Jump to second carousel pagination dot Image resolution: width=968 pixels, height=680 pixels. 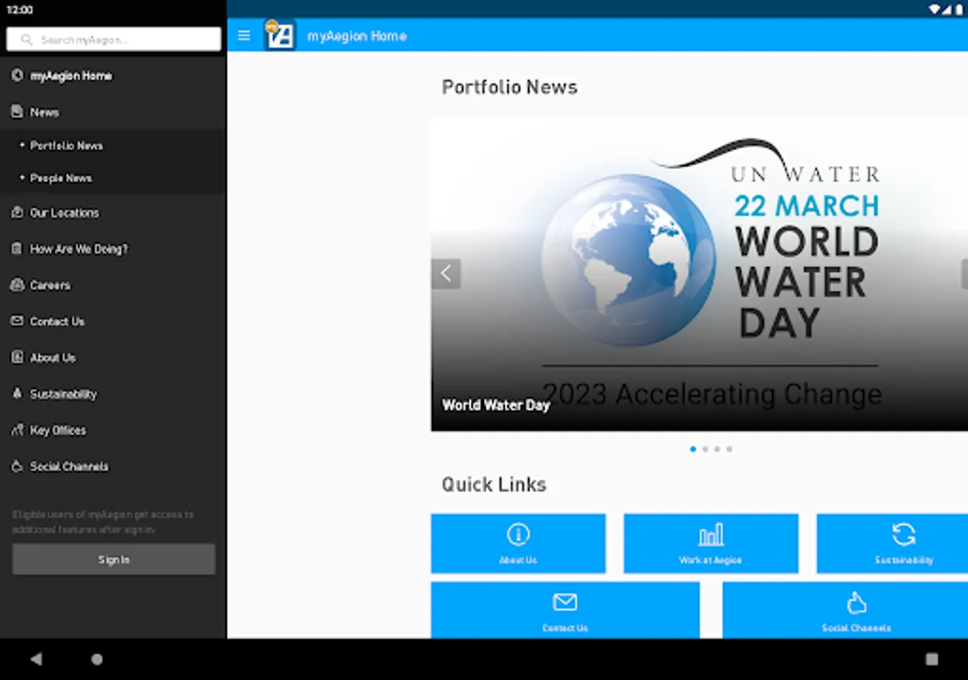[x=705, y=449]
